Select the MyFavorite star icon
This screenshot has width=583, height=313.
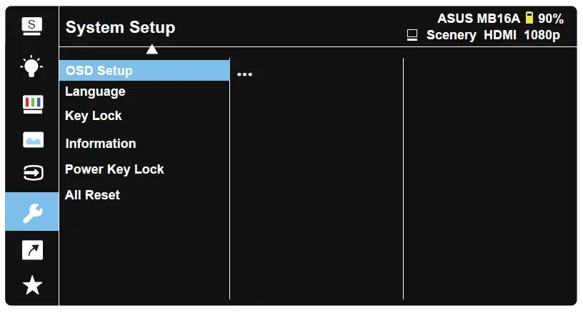click(32, 286)
